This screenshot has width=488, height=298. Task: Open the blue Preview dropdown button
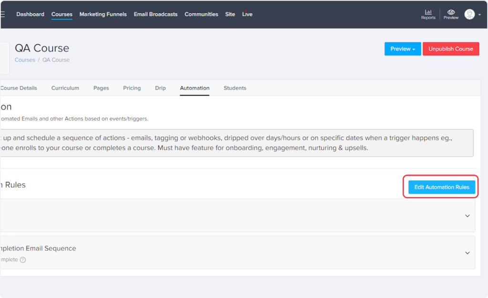403,49
